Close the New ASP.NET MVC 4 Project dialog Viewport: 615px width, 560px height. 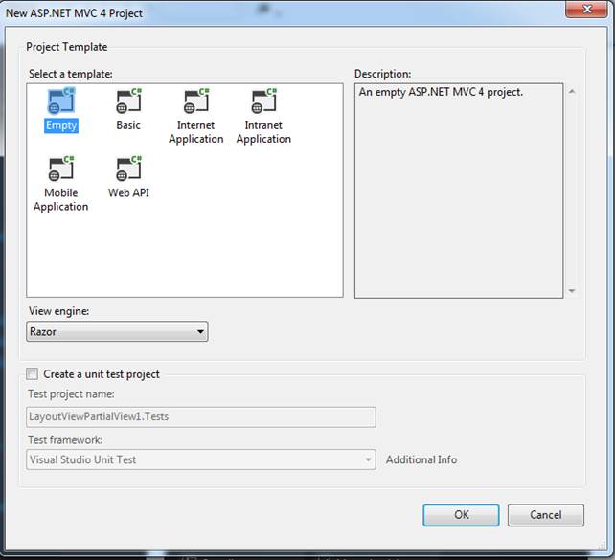587,9
